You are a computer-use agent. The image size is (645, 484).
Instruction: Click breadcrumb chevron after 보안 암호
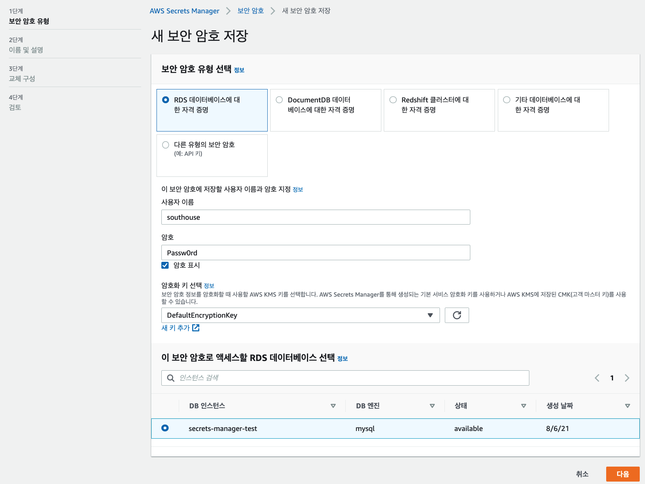[x=273, y=11]
